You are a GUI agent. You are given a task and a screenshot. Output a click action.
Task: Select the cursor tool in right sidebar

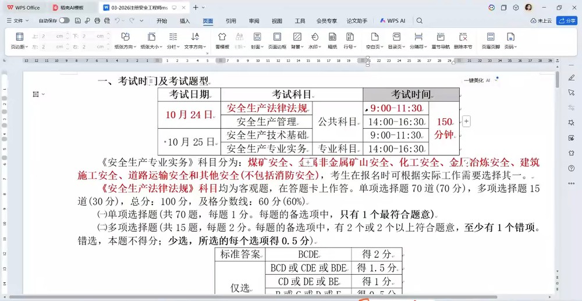[572, 93]
